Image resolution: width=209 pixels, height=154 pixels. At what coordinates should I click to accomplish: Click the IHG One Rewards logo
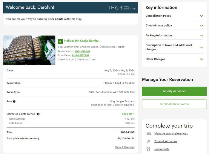[x=122, y=7]
